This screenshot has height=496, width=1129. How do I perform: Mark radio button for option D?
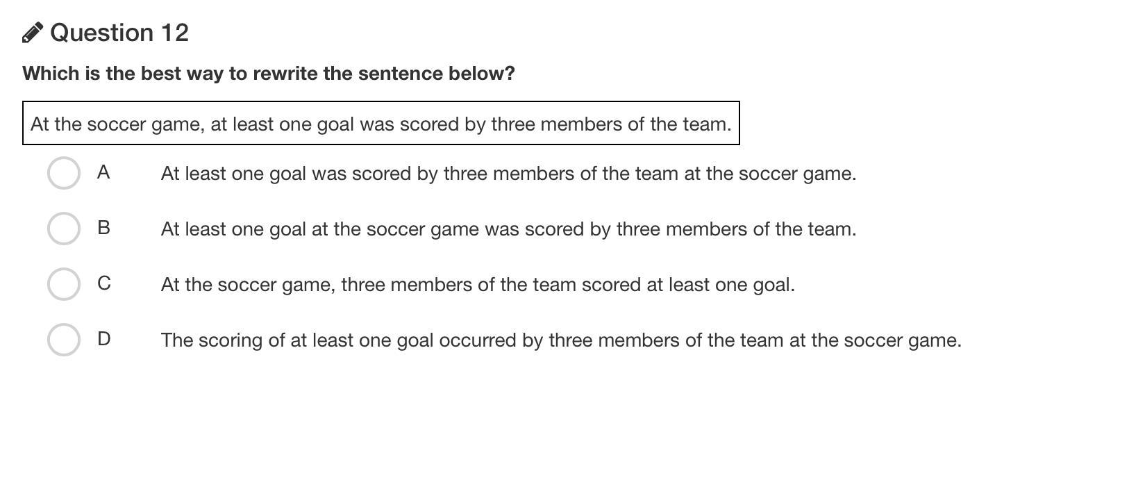[x=64, y=339]
